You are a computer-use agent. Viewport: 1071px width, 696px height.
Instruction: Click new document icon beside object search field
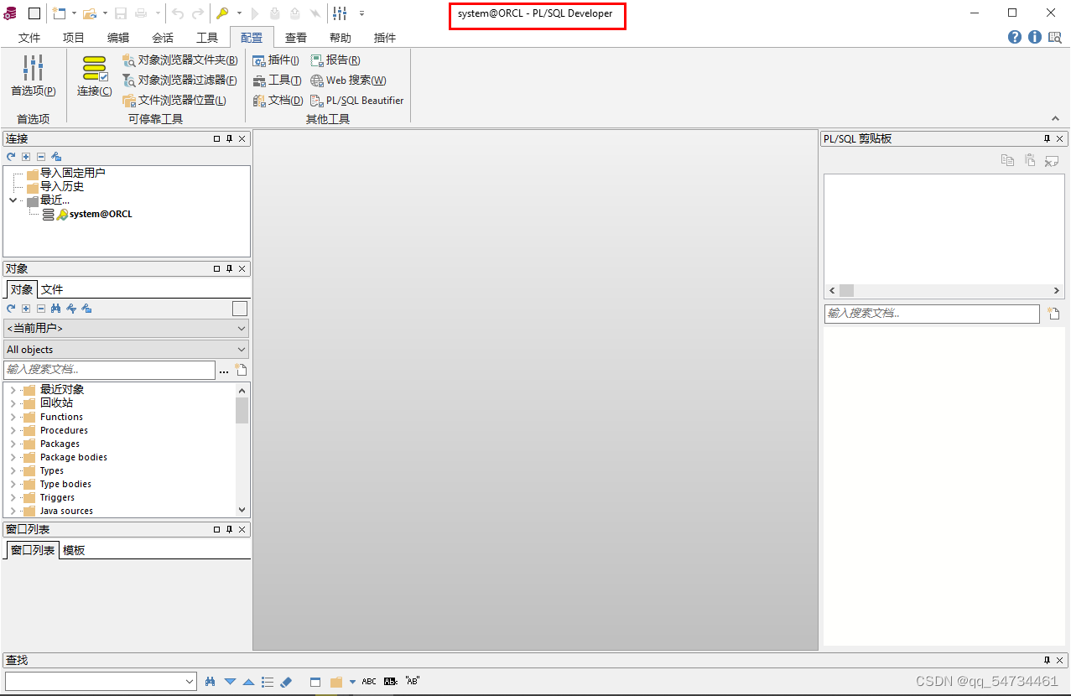(242, 370)
